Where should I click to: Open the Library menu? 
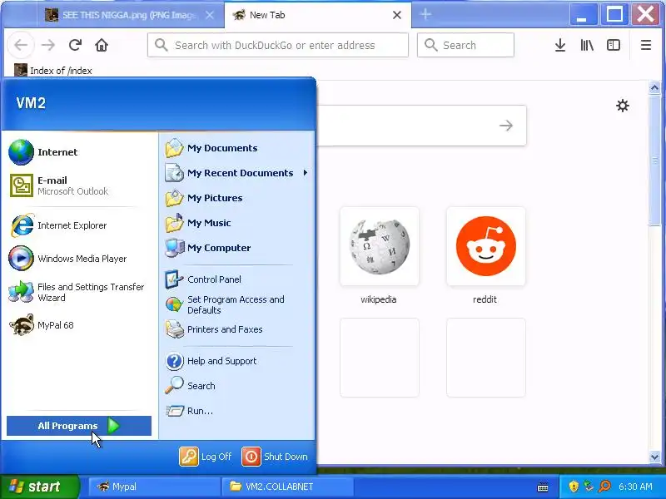(x=587, y=45)
